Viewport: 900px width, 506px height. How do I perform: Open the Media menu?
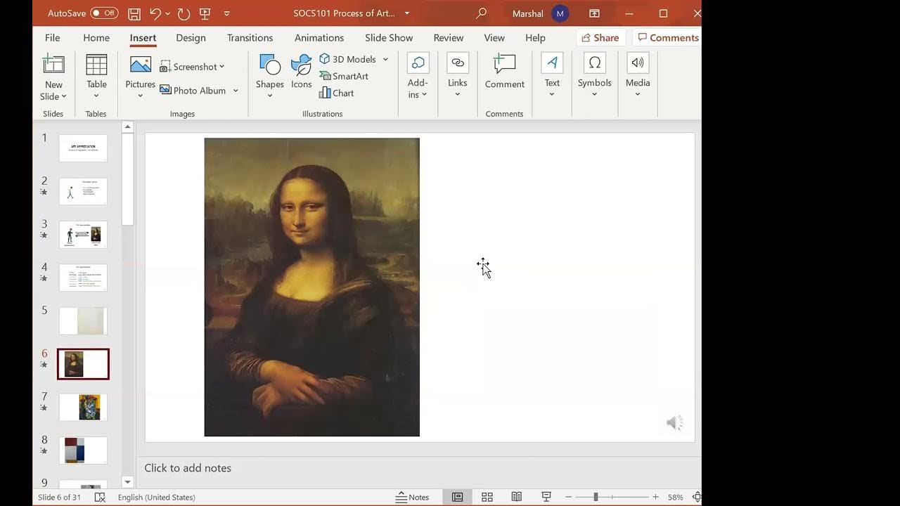[638, 76]
